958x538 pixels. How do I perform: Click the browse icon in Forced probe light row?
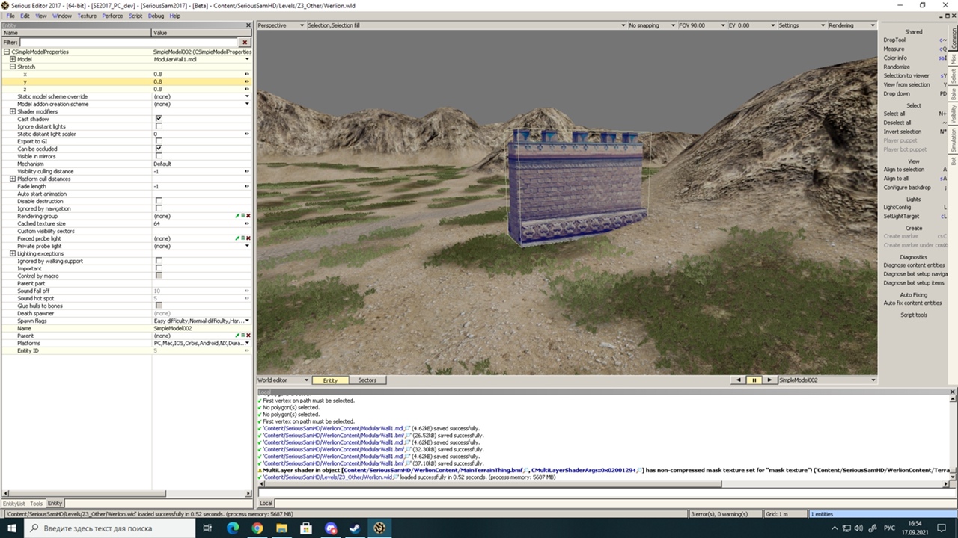click(x=243, y=238)
